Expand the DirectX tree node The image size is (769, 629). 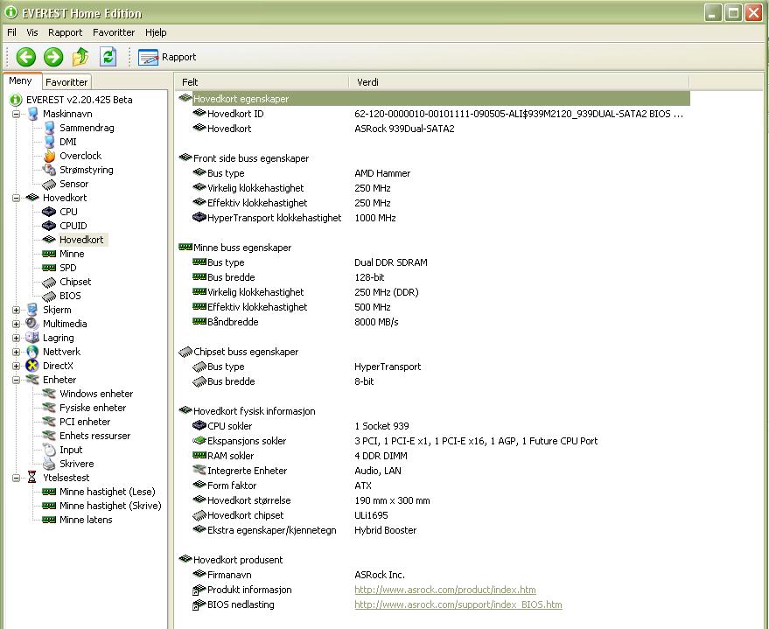coord(16,366)
